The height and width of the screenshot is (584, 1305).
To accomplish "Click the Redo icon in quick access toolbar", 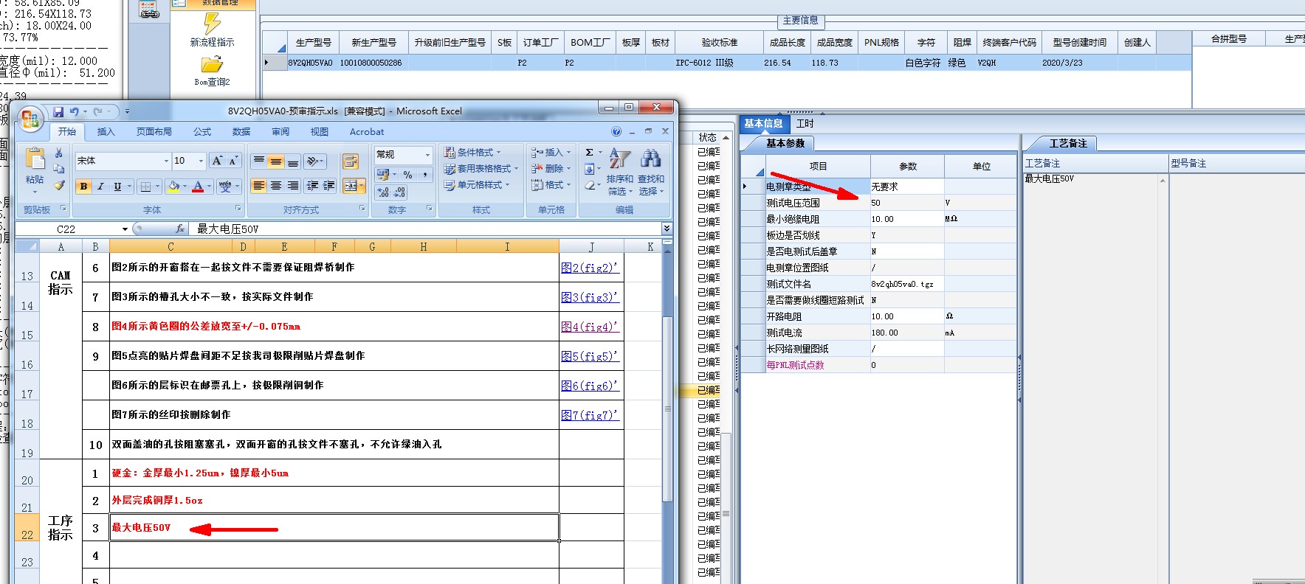I will click(97, 112).
